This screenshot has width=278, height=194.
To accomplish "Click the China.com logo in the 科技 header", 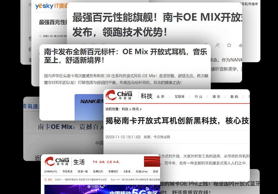I will tap(120, 95).
